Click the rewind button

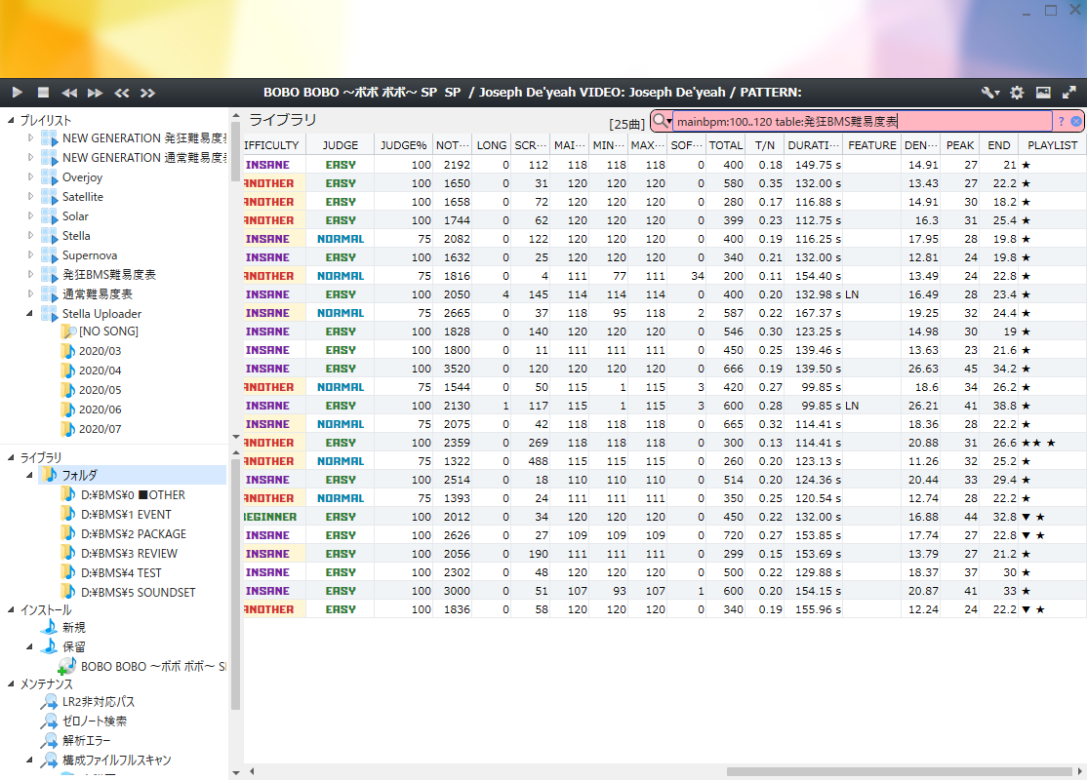tap(69, 93)
